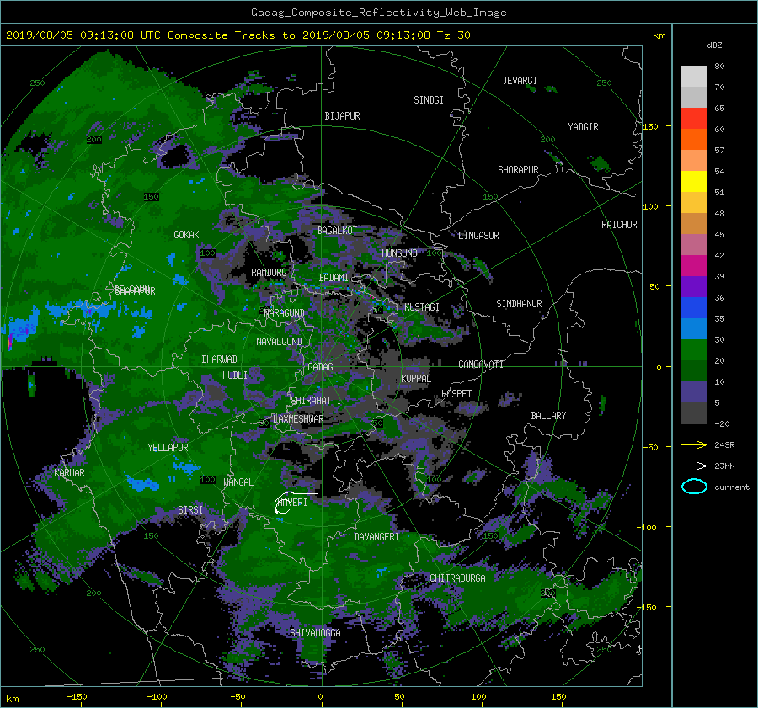Screen dimensions: 758x708
Task: Click the BADAMI city label
Action: (334, 278)
